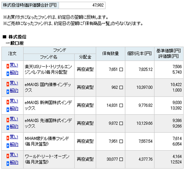Click the base price 10,422
The image size is (185, 170).
pos(176,85)
